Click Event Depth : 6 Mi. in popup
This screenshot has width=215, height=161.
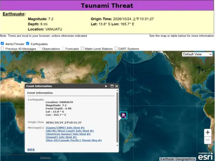point(59,109)
